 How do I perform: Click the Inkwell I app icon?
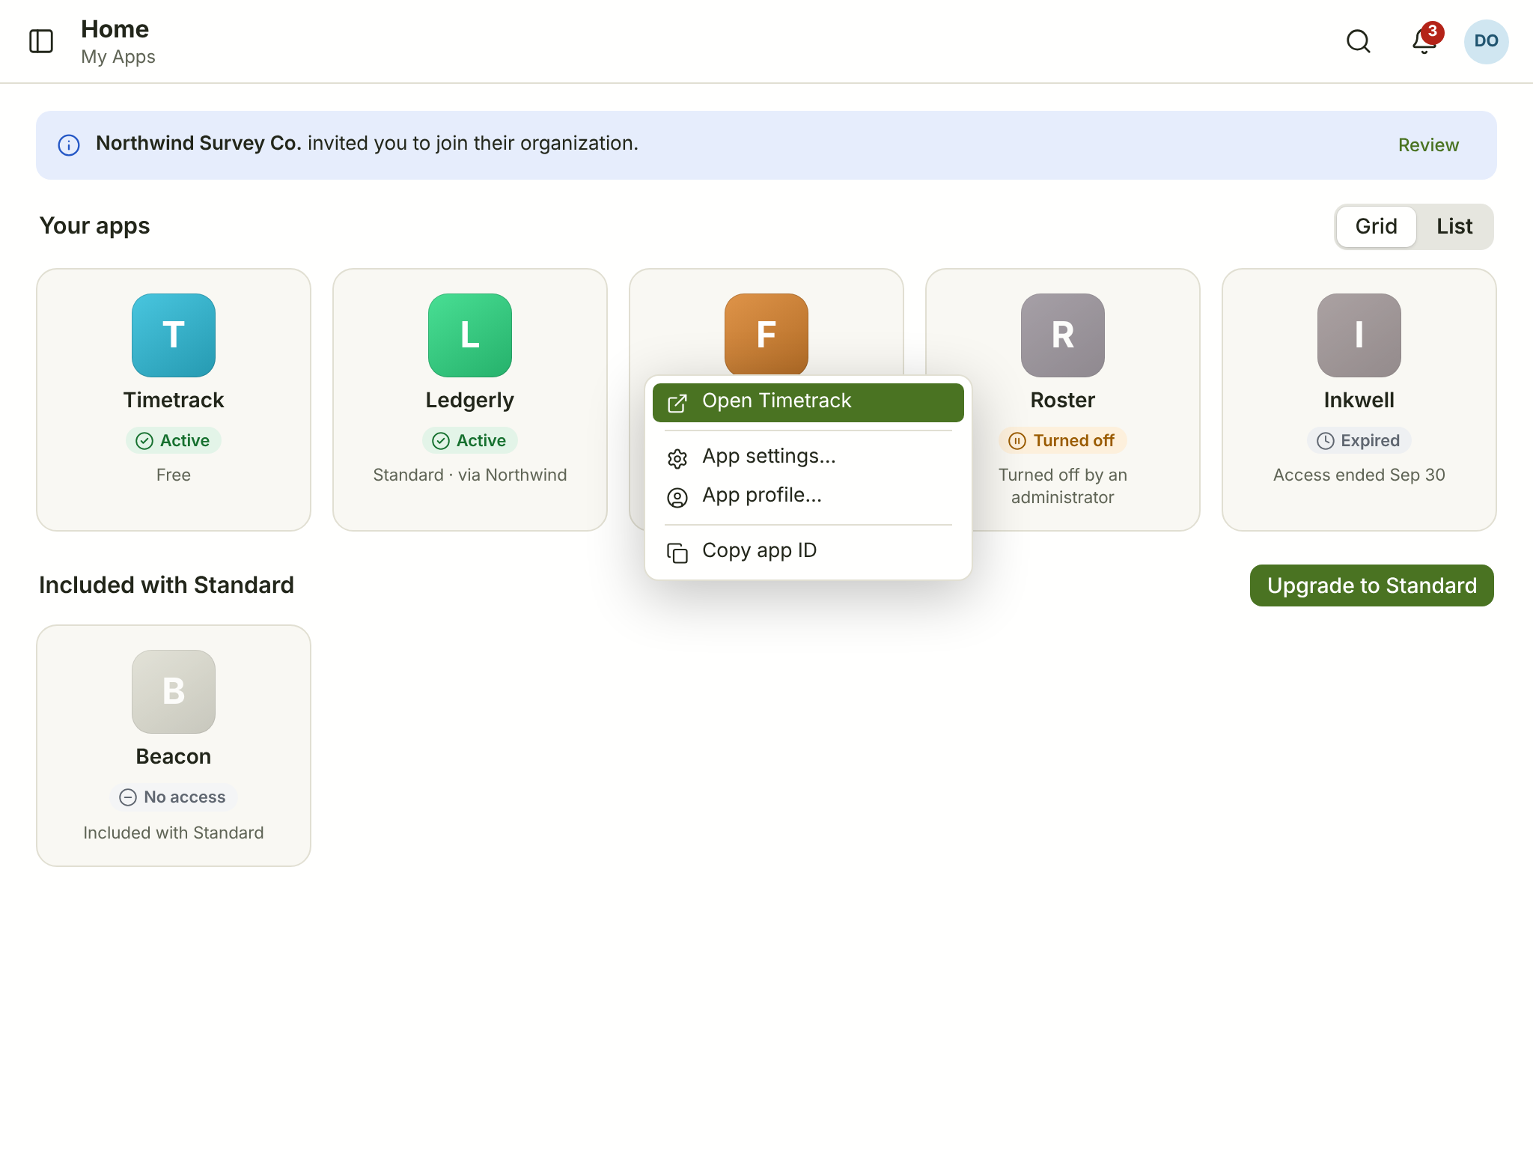click(1359, 335)
